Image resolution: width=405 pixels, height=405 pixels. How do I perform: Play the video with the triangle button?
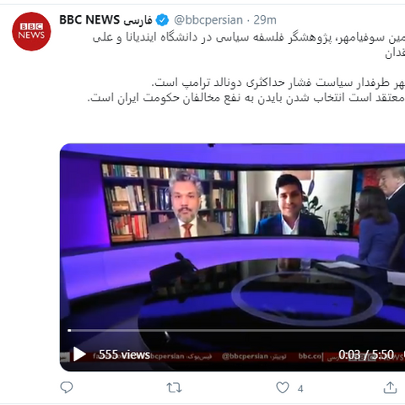click(79, 354)
